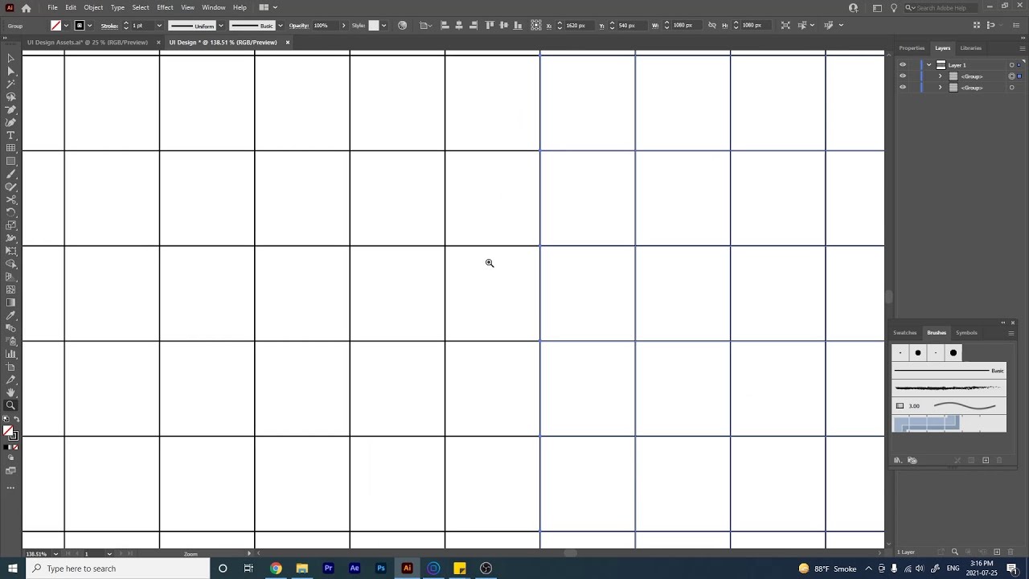The height and width of the screenshot is (579, 1029).
Task: Expand second Group sublayer arrow
Action: [x=941, y=88]
